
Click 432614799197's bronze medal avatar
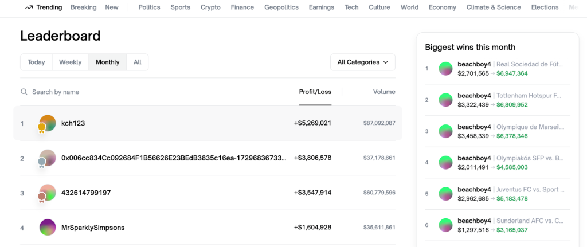tap(47, 193)
